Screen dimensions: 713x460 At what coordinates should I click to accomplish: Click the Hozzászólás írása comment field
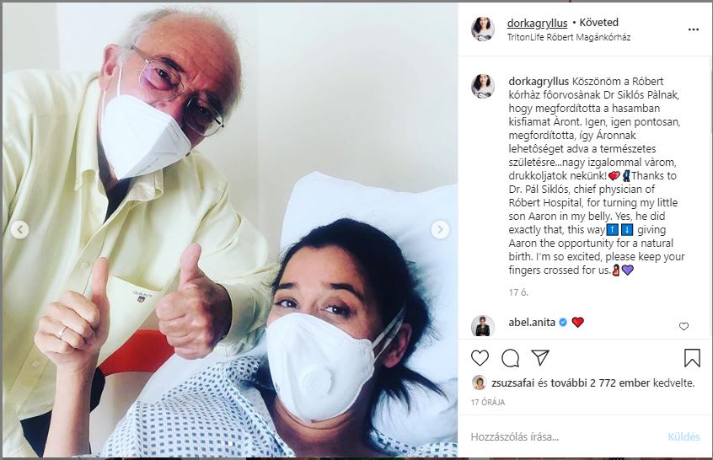coord(565,436)
